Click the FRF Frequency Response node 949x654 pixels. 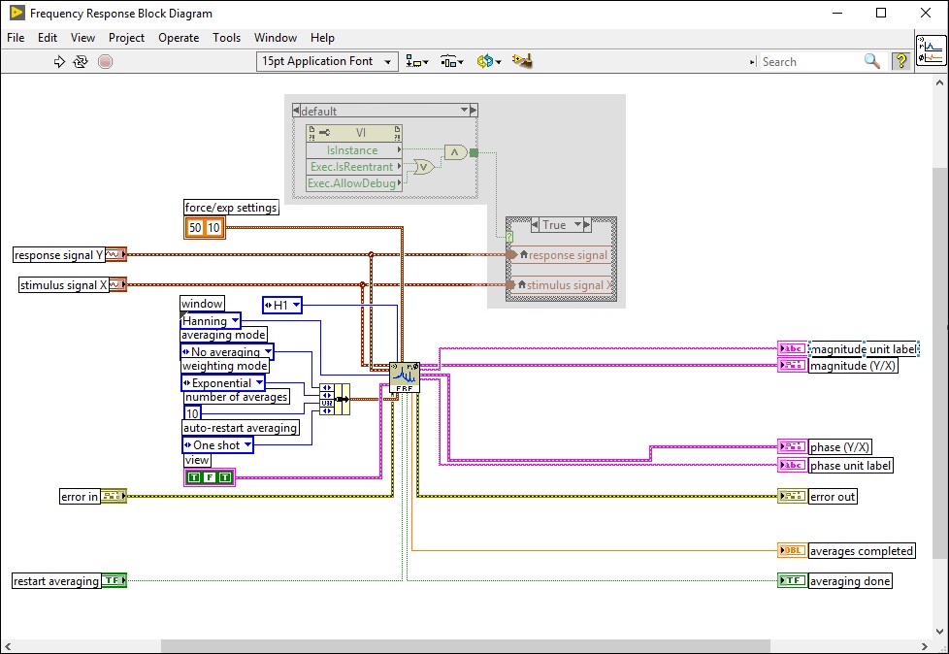pos(406,376)
